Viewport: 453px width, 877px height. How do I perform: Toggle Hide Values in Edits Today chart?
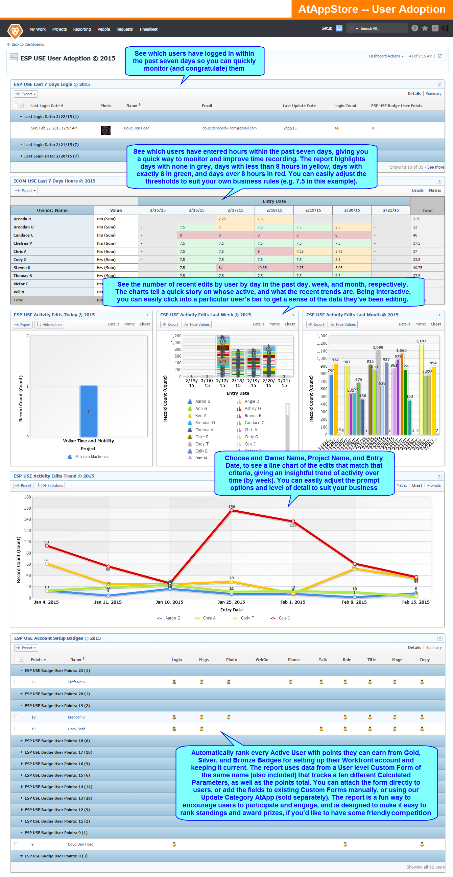(49, 325)
